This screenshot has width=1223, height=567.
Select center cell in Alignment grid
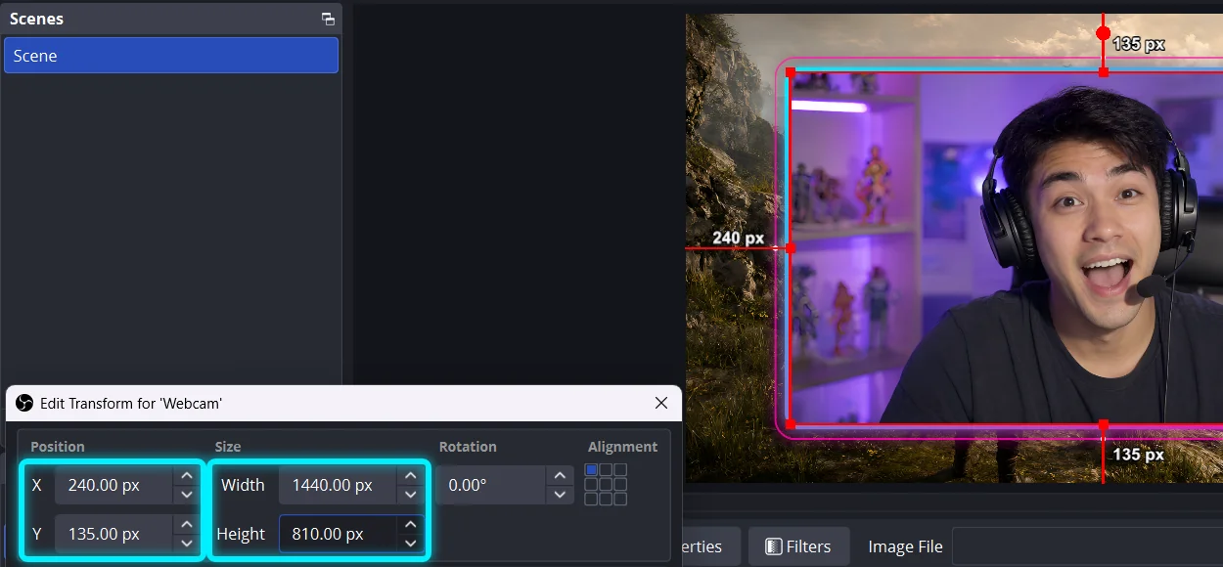tap(606, 485)
